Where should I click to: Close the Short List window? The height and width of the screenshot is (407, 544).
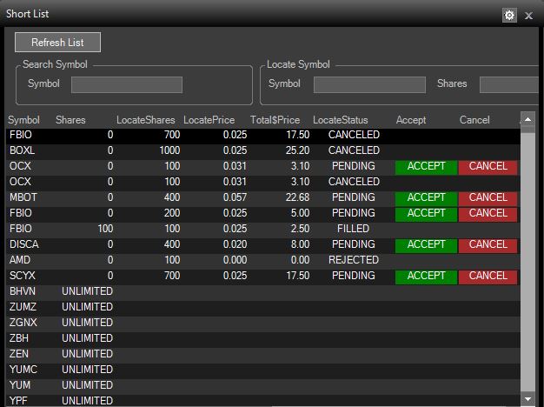528,16
